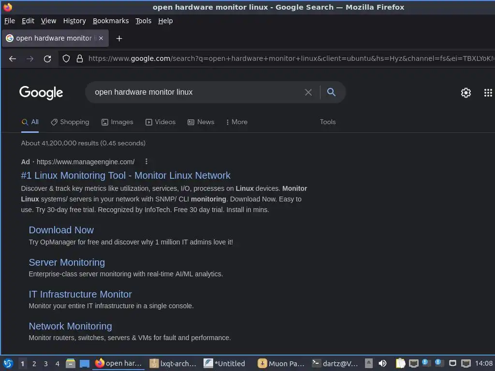Switch to News results
The height and width of the screenshot is (371, 495).
point(201,122)
